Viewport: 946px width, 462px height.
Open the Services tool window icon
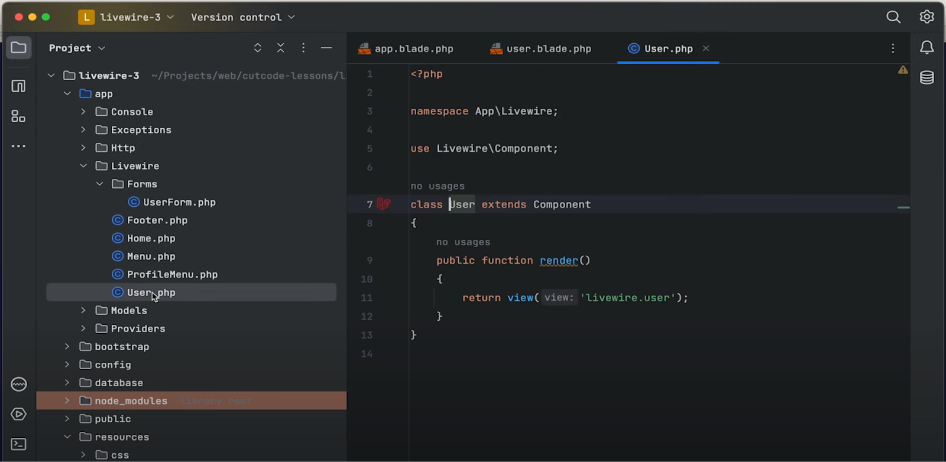click(18, 385)
